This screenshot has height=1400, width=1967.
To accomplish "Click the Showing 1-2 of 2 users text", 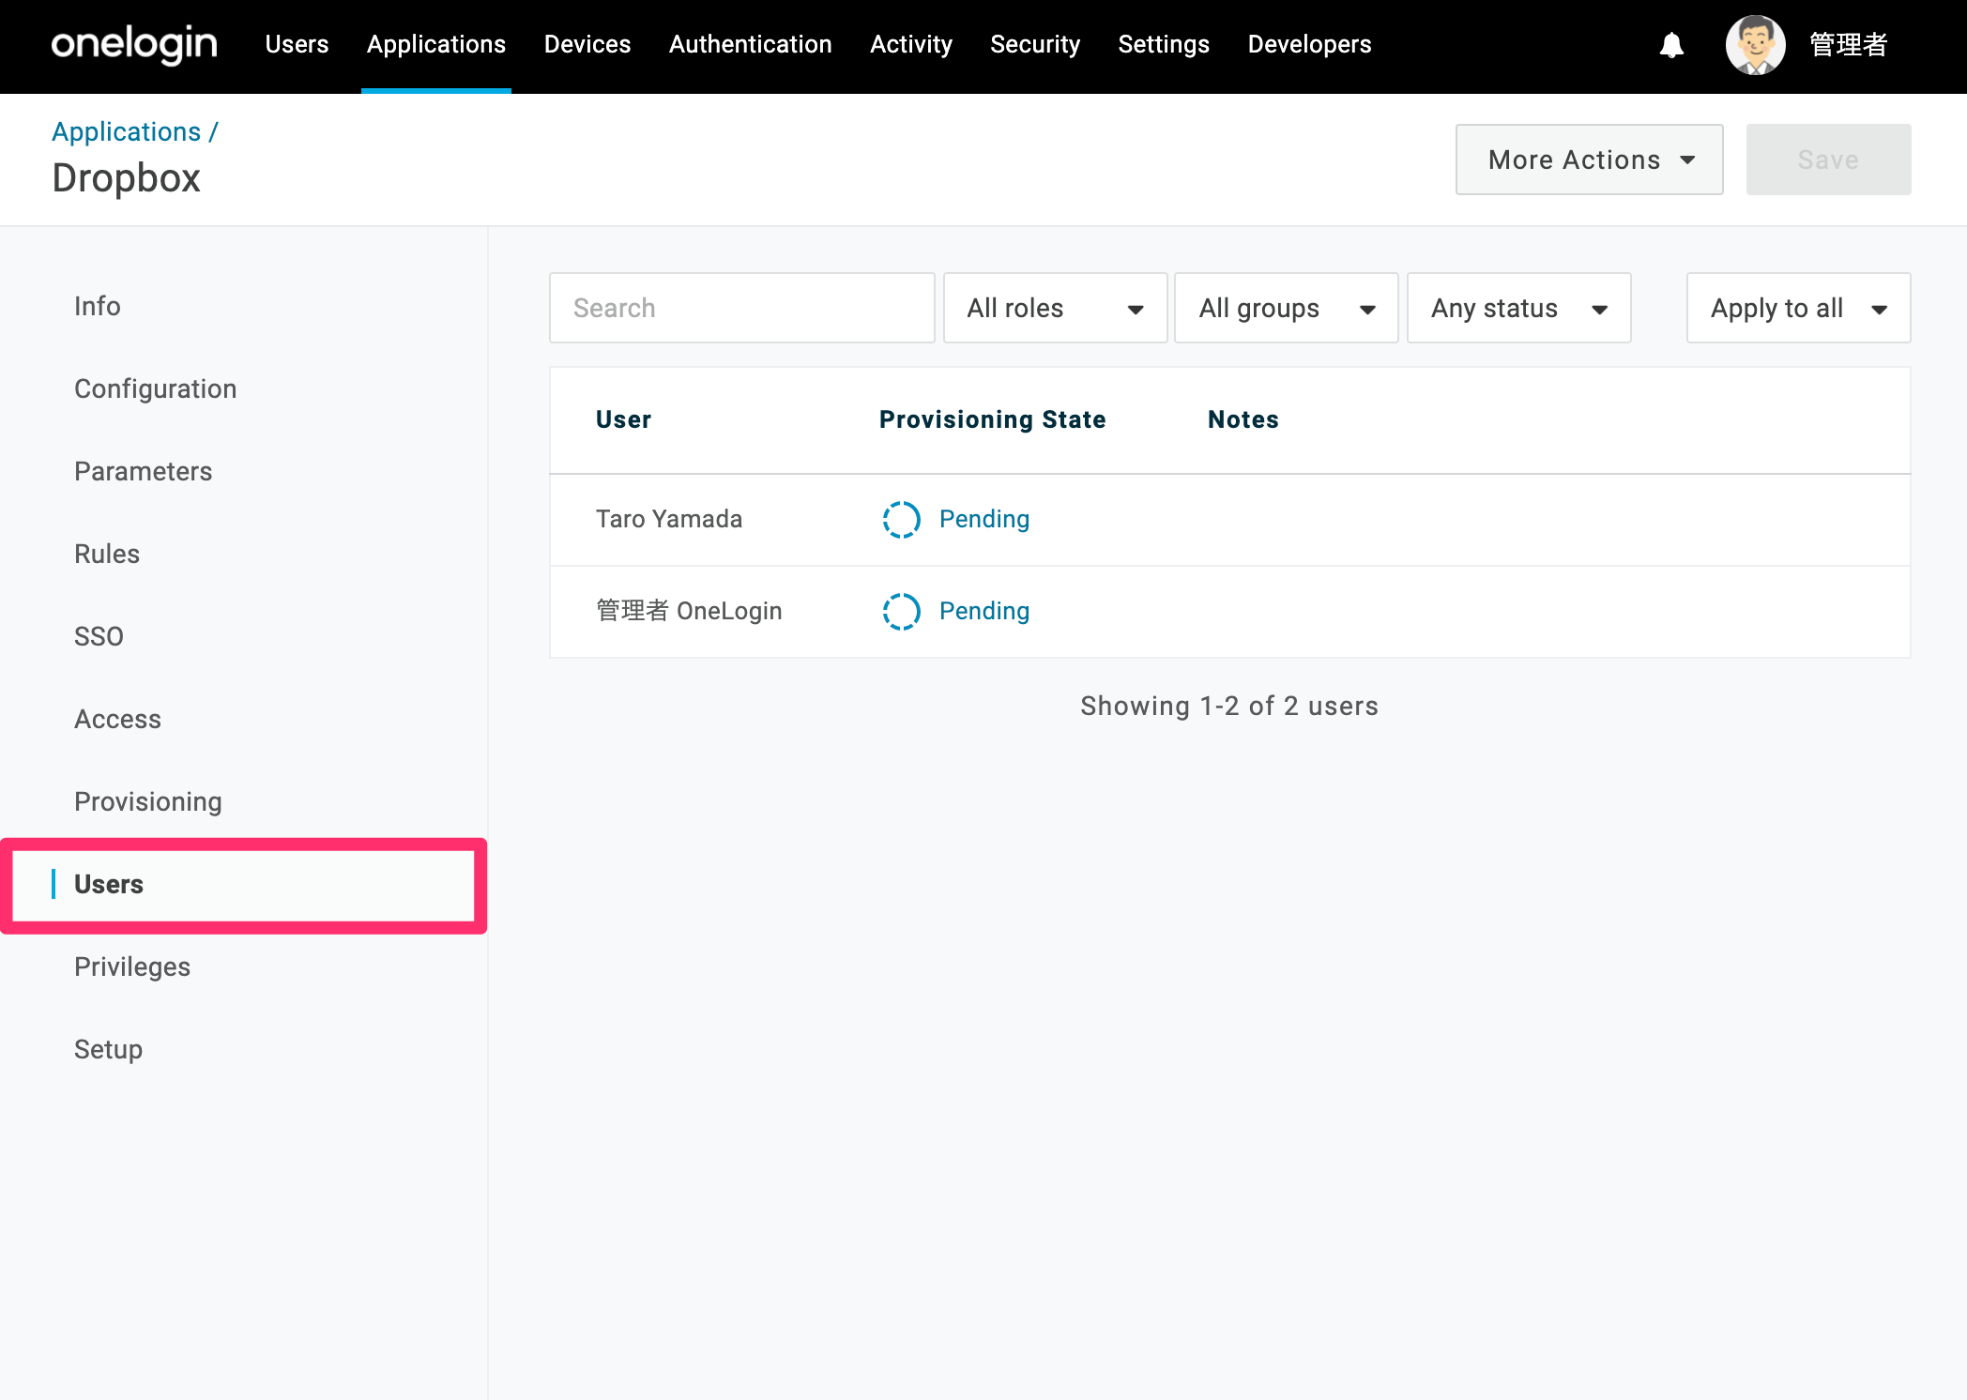I will click(1229, 706).
